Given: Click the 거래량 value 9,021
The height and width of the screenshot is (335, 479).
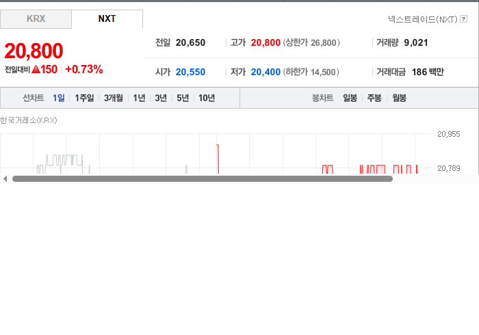Looking at the screenshot, I should coord(416,42).
